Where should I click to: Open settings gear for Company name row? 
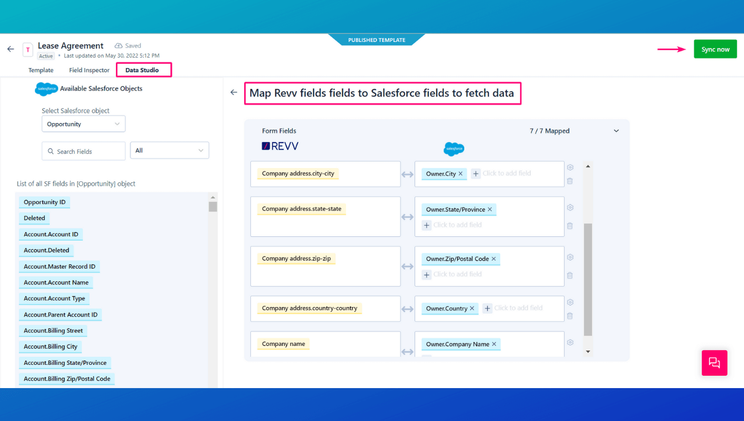pos(570,342)
